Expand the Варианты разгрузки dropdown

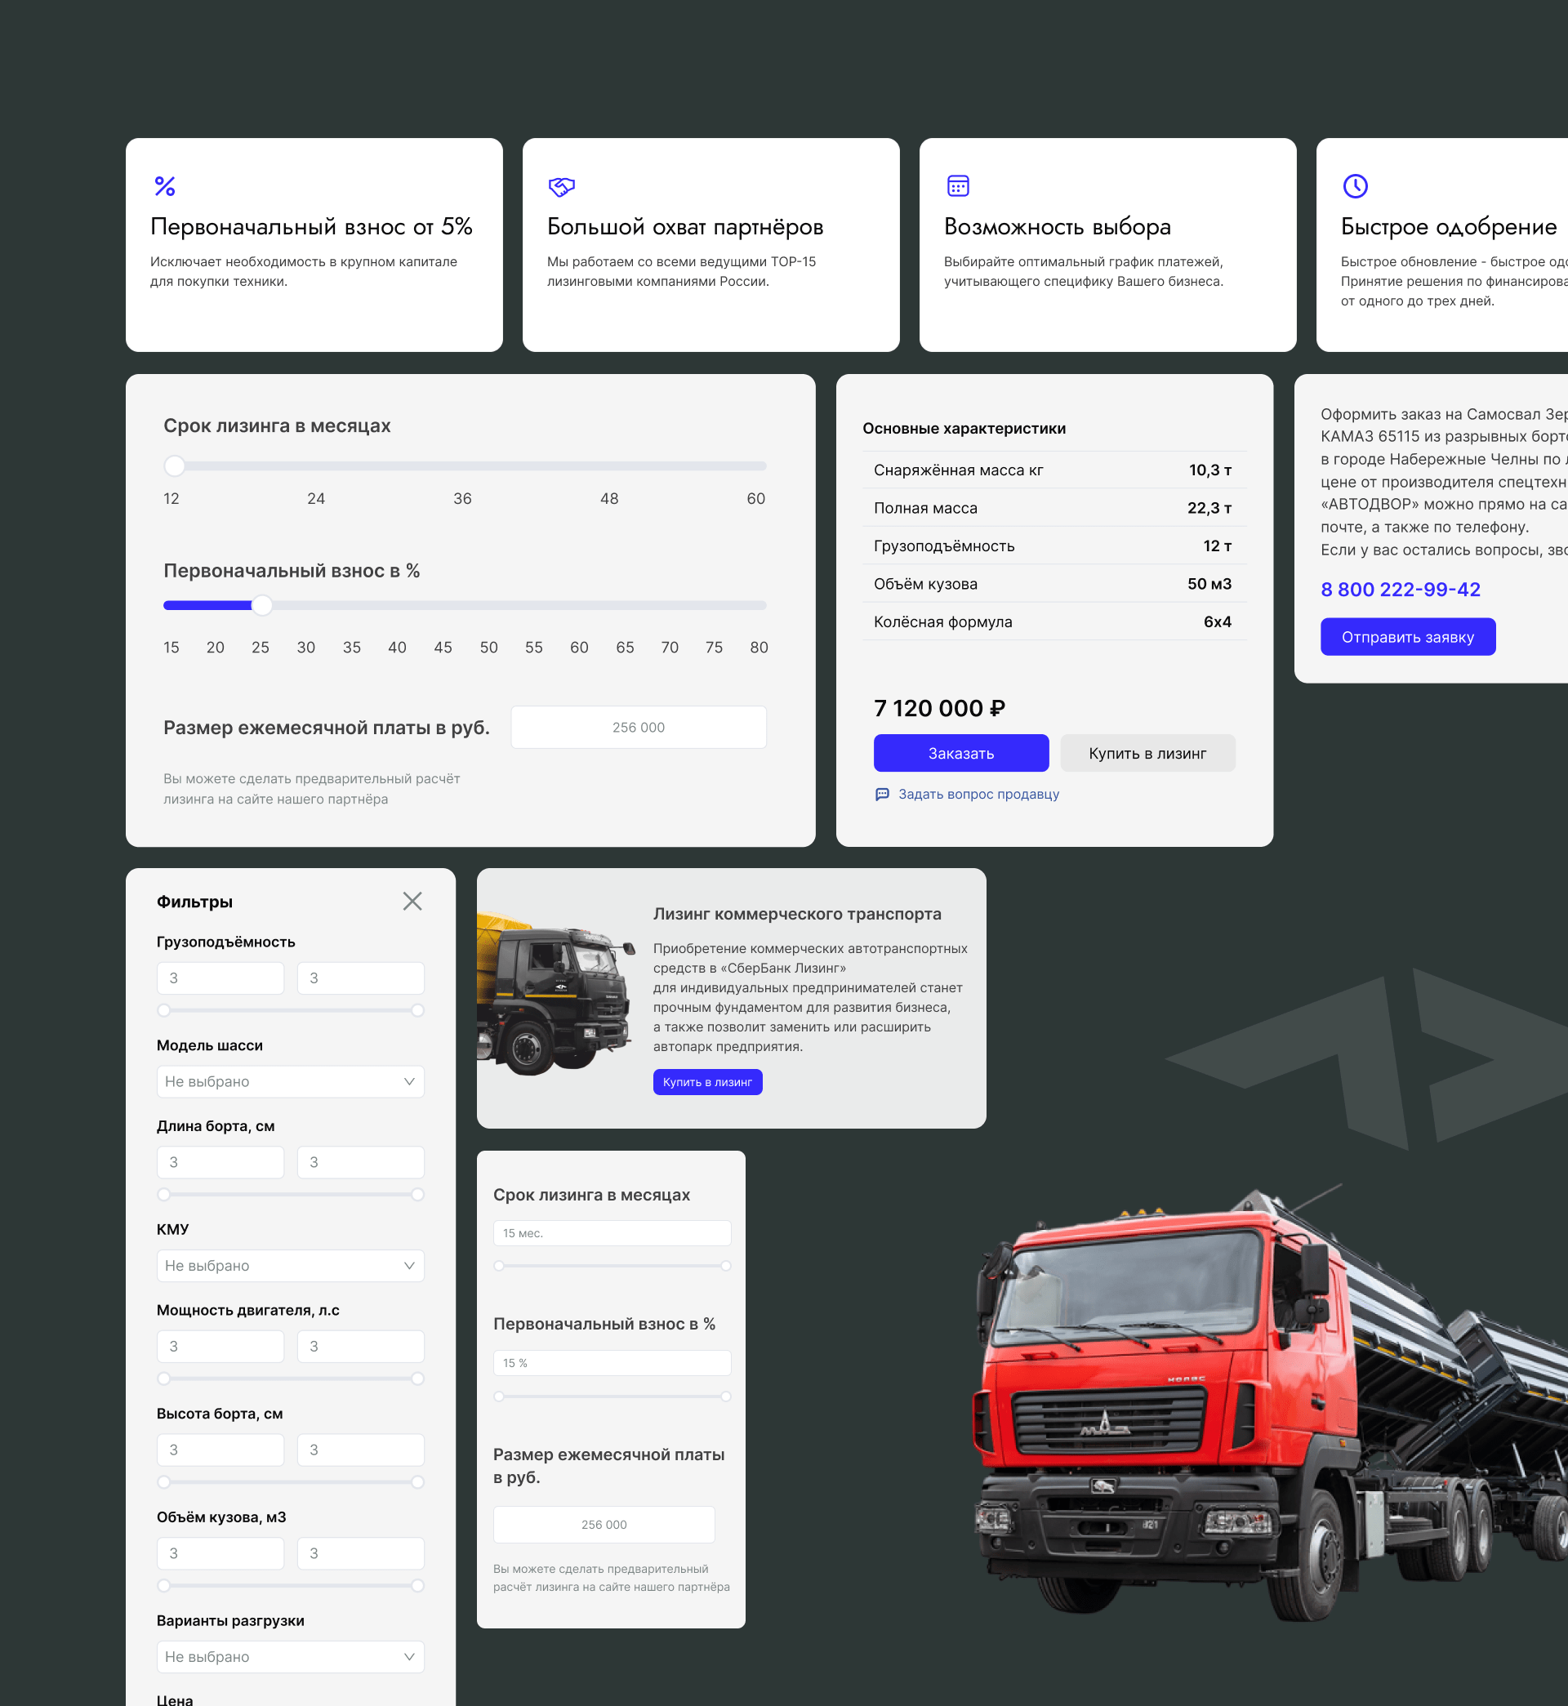pyautogui.click(x=290, y=1657)
